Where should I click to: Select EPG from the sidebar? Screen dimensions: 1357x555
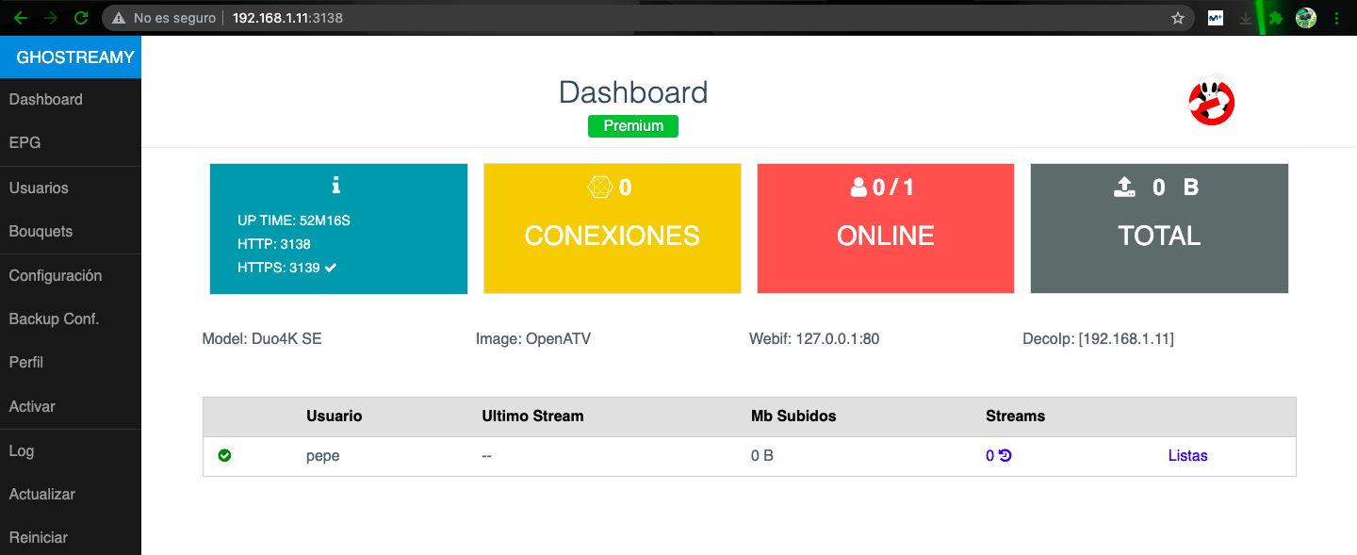pos(25,143)
